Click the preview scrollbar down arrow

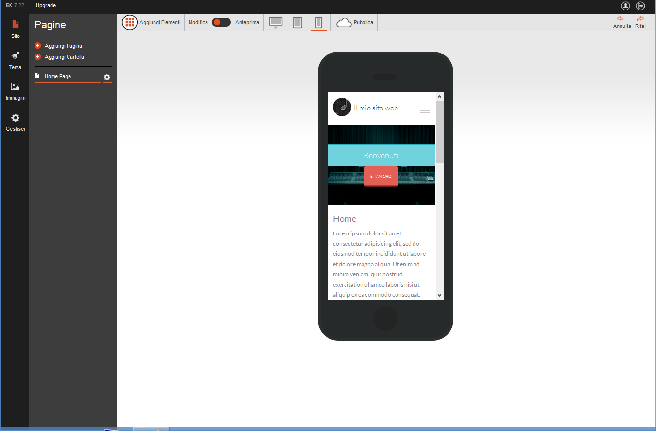[440, 295]
